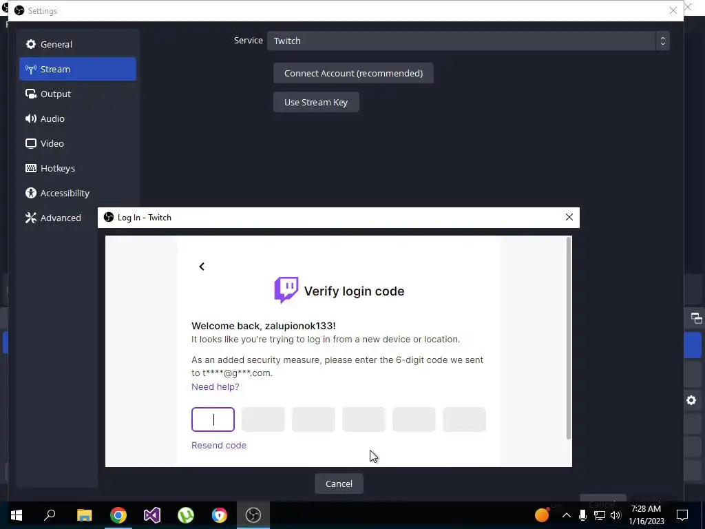Open the General settings section
The height and width of the screenshot is (529, 705).
77,44
